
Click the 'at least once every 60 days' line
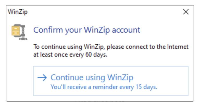(x=70, y=54)
